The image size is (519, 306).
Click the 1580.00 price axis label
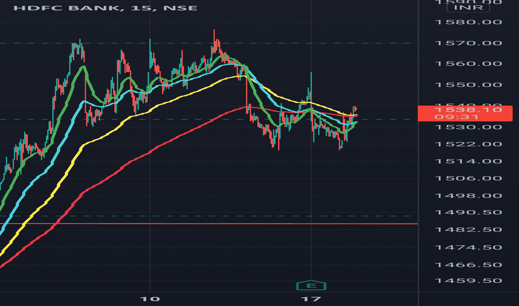[x=468, y=22]
